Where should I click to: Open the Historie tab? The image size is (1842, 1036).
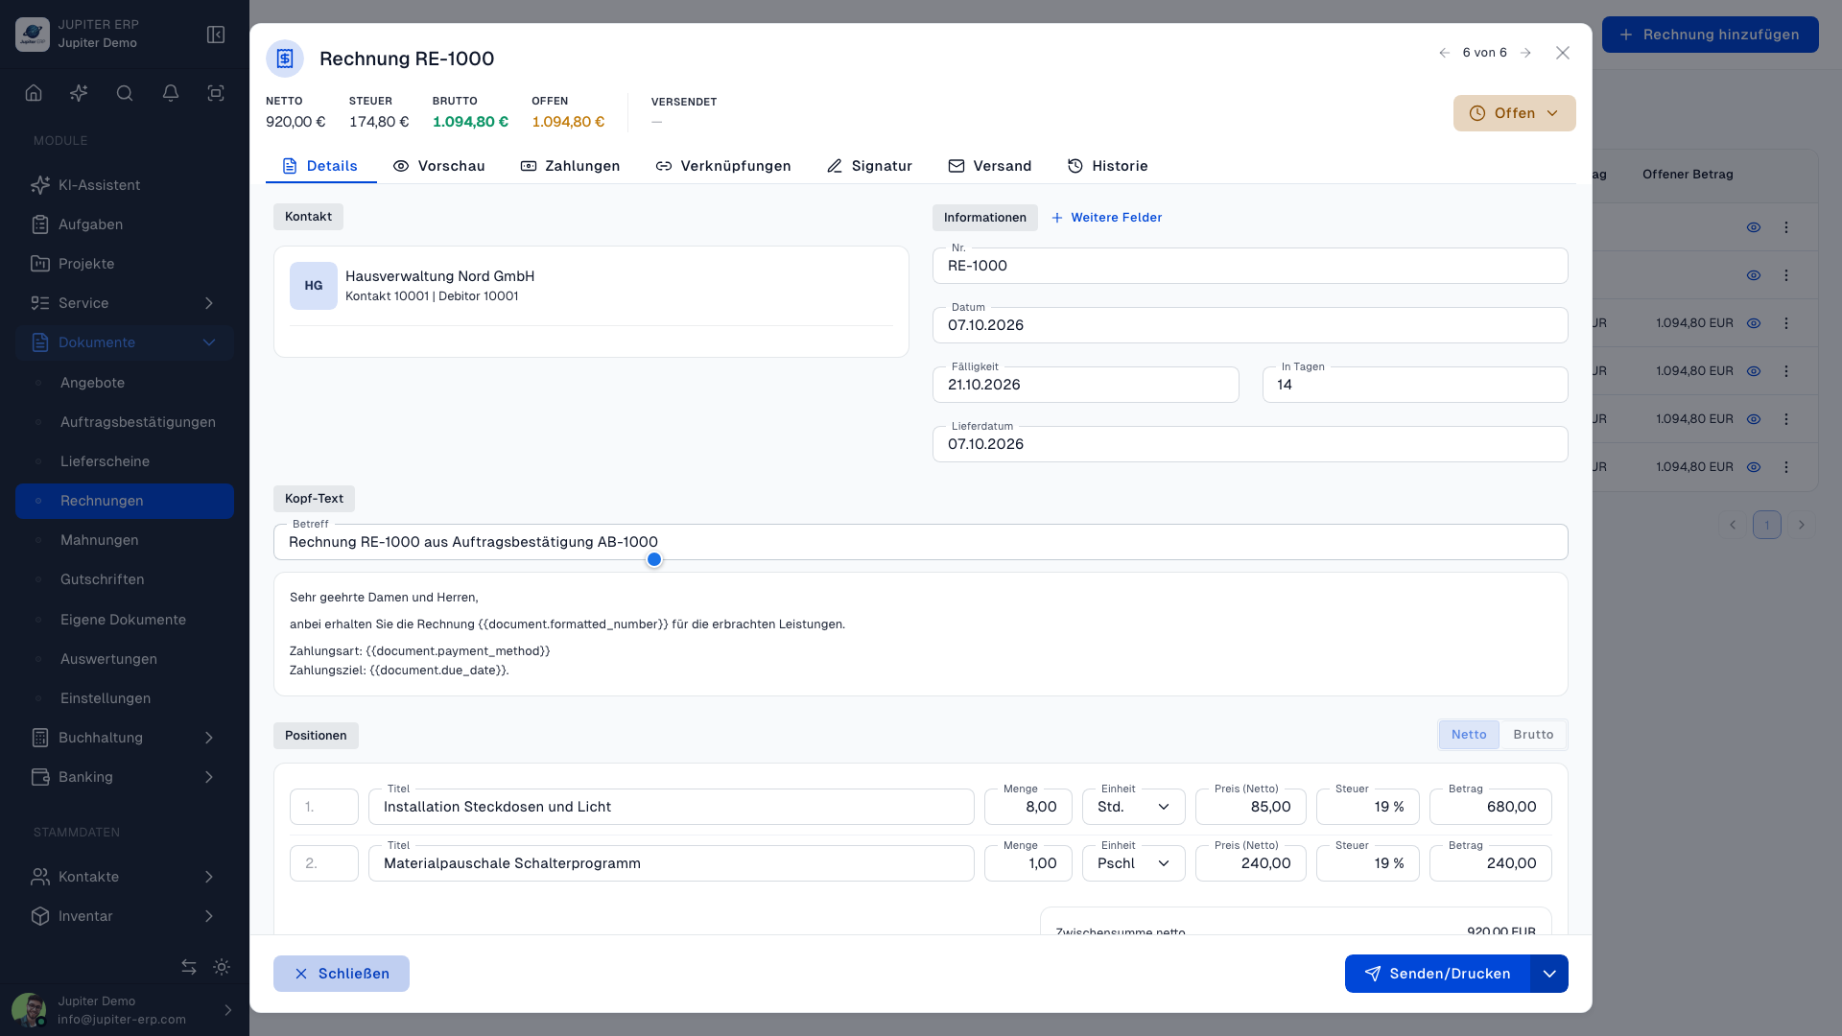tap(1107, 166)
